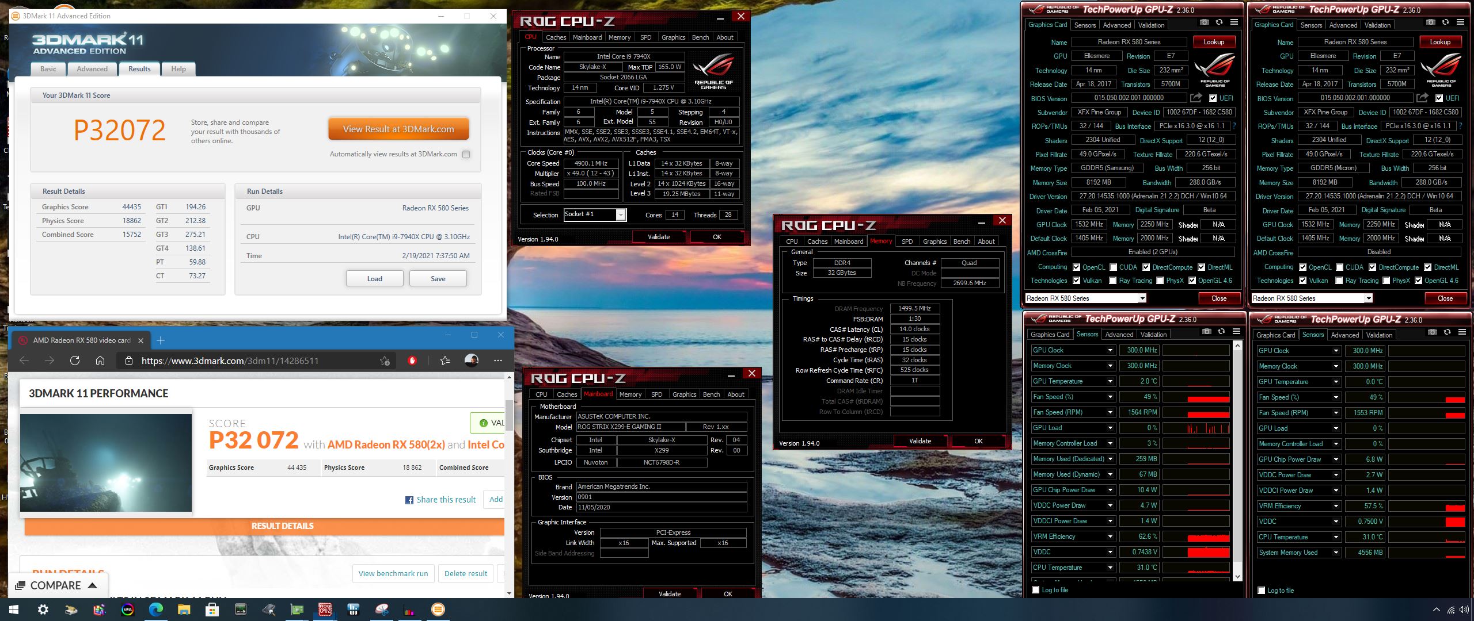
Task: Open hamburger menu in 1553 RPM sensors window
Action: point(1462,332)
